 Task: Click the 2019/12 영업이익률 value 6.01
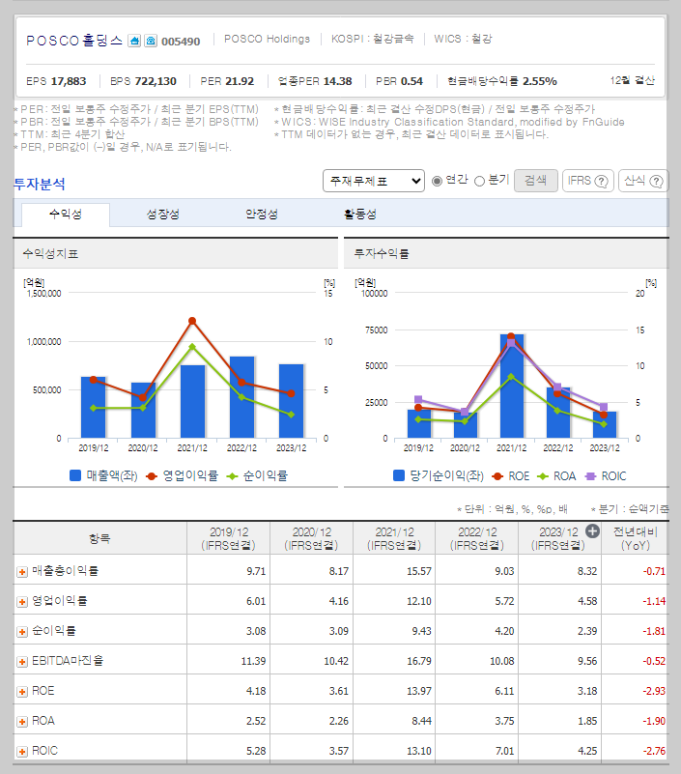(x=256, y=601)
